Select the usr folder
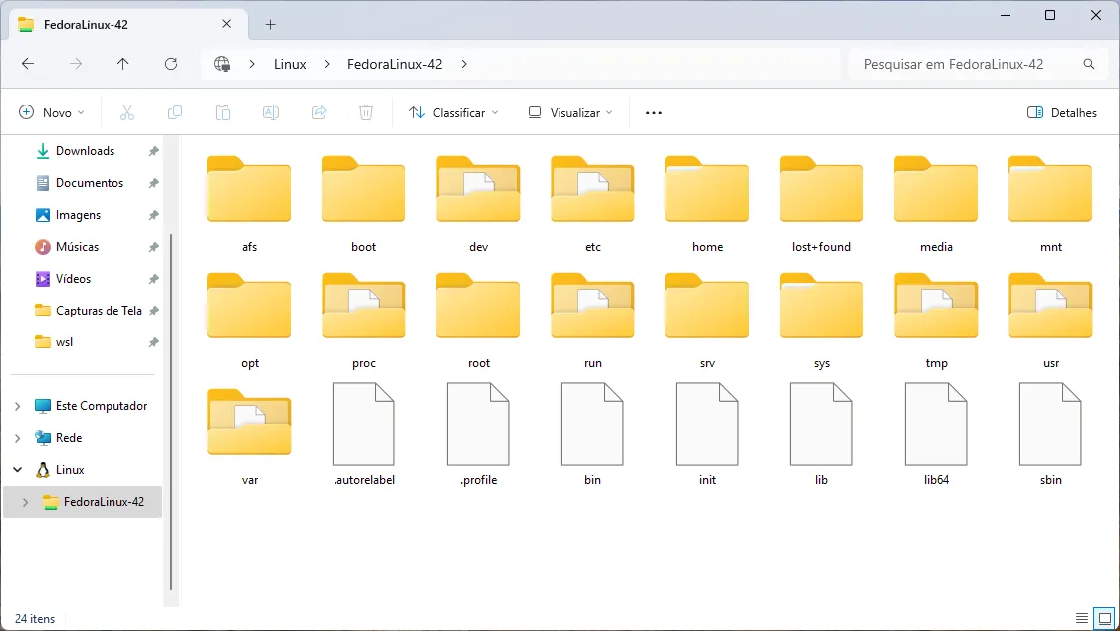This screenshot has width=1120, height=631. pyautogui.click(x=1050, y=321)
